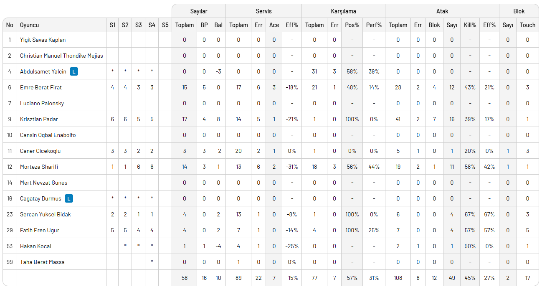Viewport: 542px width, 292px height.
Task: Click the Ace column header
Action: click(x=274, y=25)
